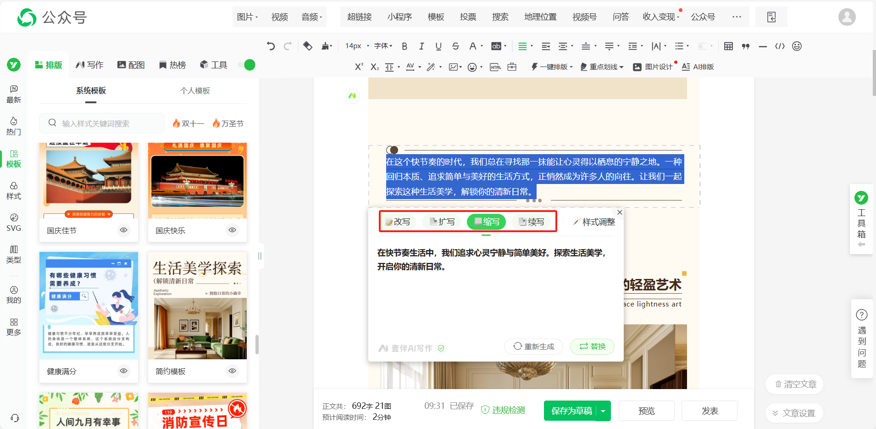Switch to the 工具 tab
The height and width of the screenshot is (429, 876).
pyautogui.click(x=214, y=65)
